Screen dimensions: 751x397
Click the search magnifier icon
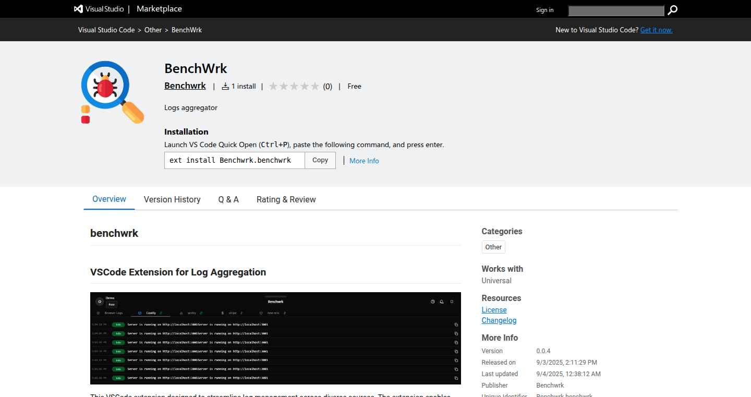tap(672, 10)
